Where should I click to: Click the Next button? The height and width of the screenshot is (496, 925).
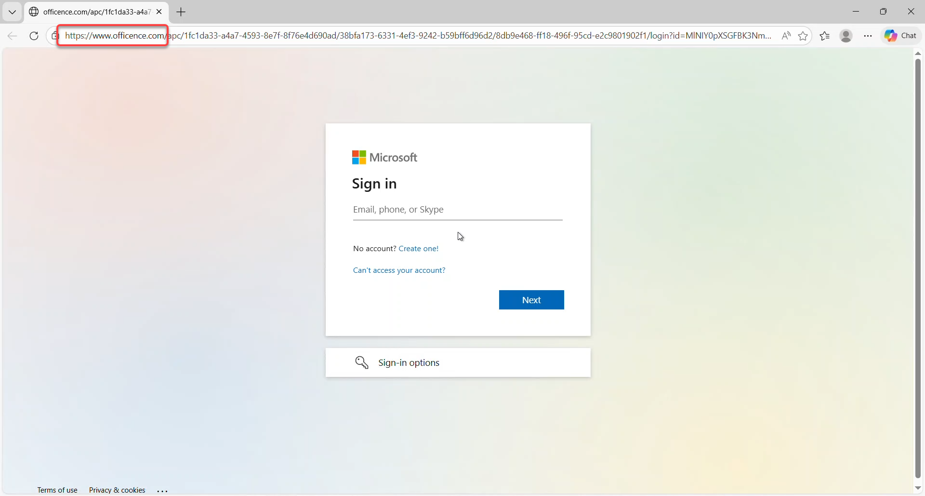click(531, 300)
